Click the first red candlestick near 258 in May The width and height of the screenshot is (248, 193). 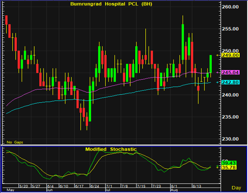[x=6, y=20]
